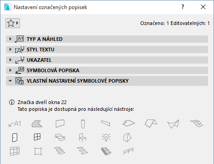The width and height of the screenshot is (214, 164).
Task: Click the Object chair tool icon
Action: 83,138
